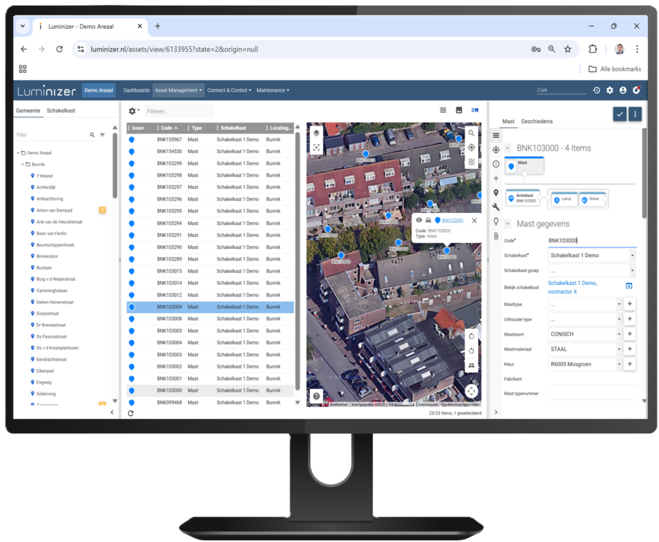
Task: Open Asset Management menu
Action: coord(178,90)
